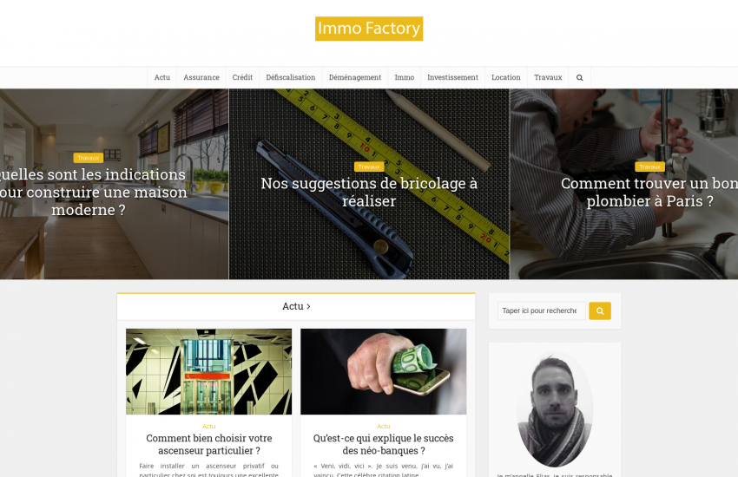This screenshot has height=477, width=738.
Task: Click the Travaux tag on plombier slide
Action: pos(649,167)
